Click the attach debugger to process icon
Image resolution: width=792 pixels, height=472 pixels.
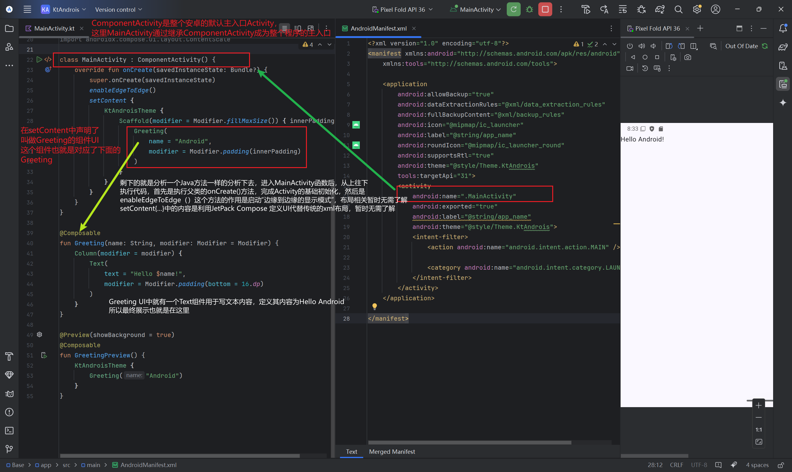tap(641, 10)
